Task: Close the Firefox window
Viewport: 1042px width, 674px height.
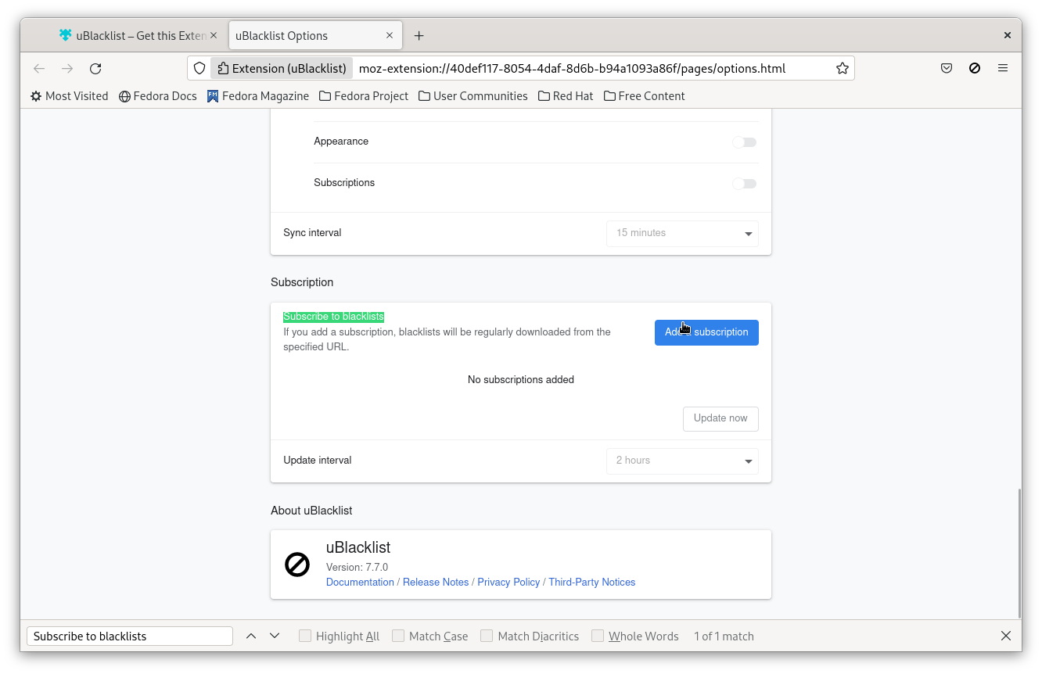Action: [x=1008, y=35]
